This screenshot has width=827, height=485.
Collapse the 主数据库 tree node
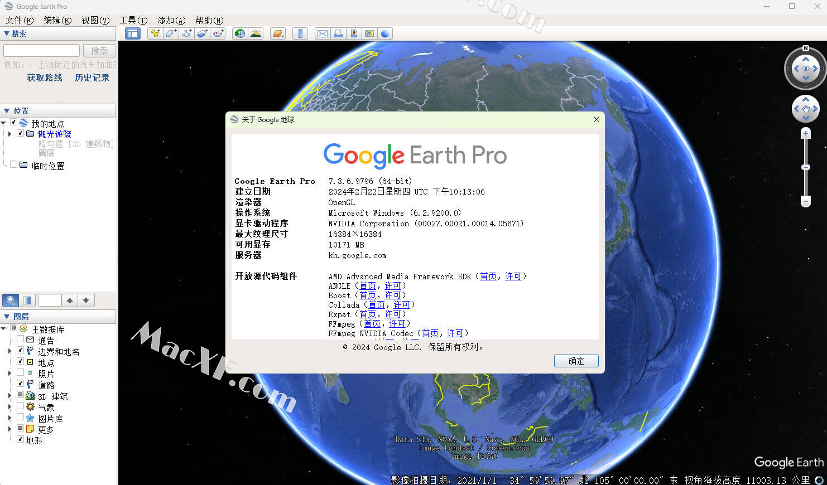pyautogui.click(x=3, y=328)
